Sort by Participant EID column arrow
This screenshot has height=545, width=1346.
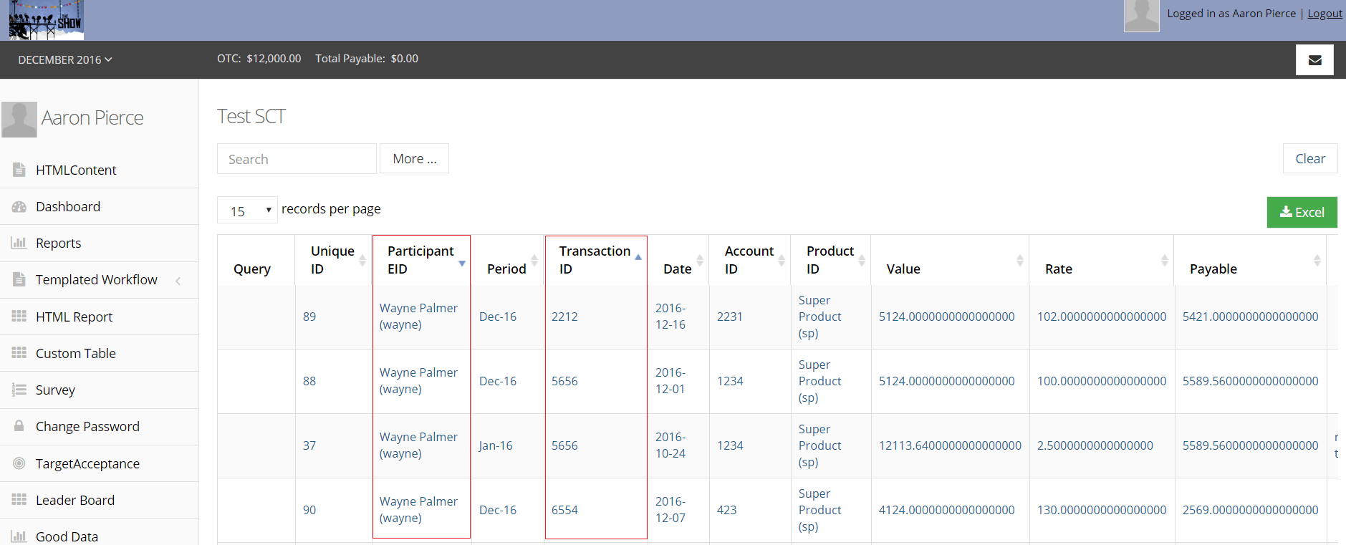pos(462,264)
